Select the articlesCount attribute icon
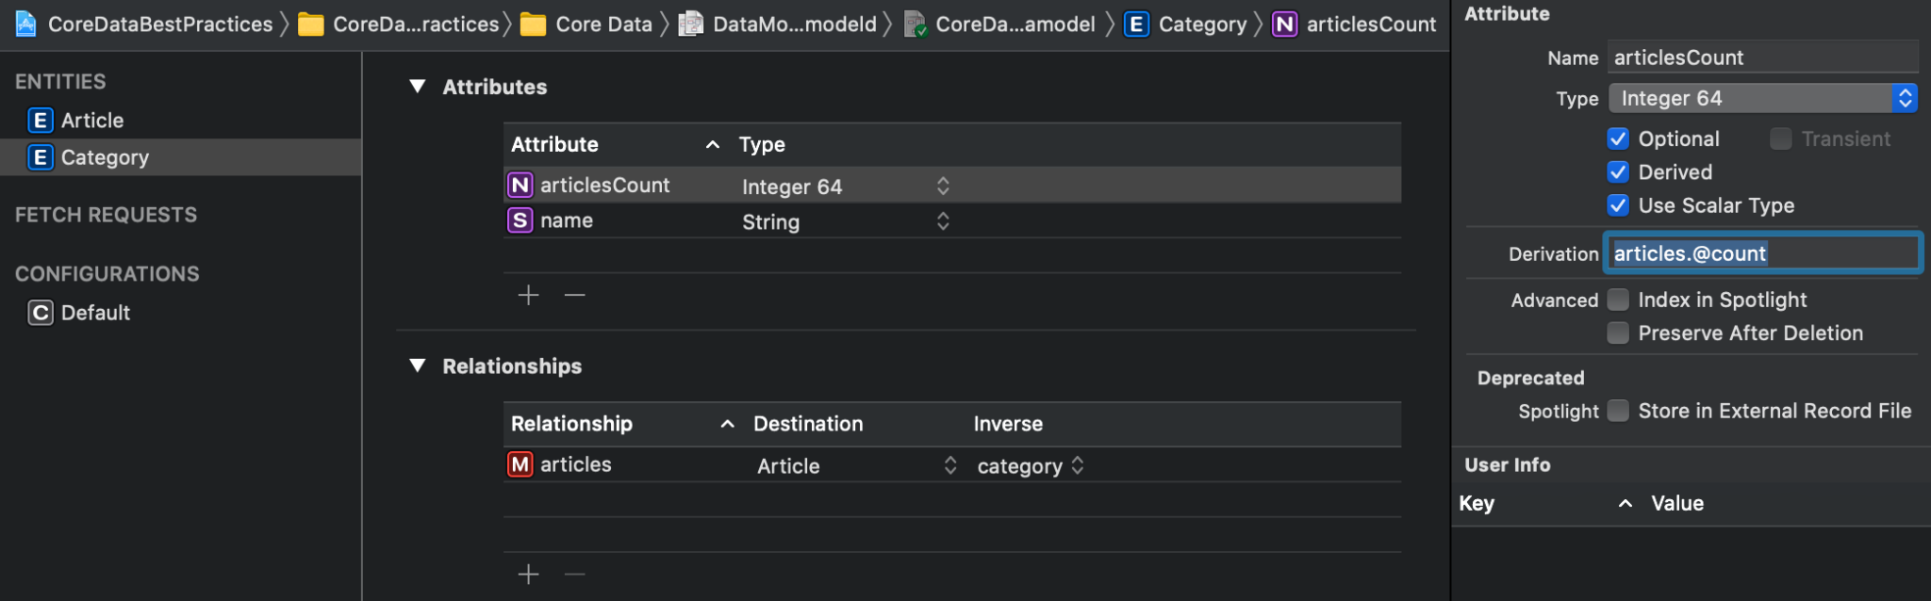 point(520,186)
